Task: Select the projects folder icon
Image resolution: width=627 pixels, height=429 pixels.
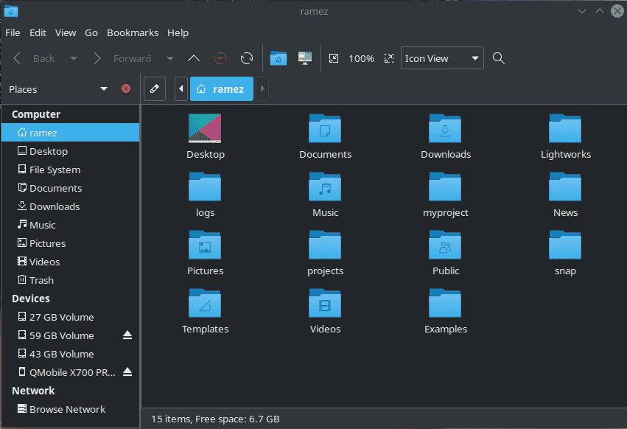Action: coord(325,245)
